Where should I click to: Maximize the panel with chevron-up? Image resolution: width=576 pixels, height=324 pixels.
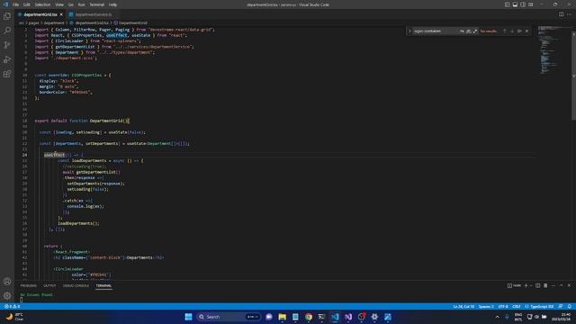562,285
